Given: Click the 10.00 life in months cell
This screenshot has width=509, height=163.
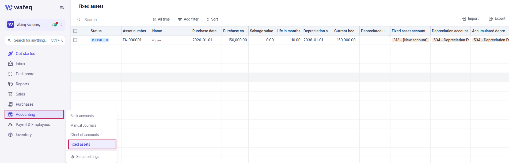Looking at the screenshot, I should (x=288, y=40).
